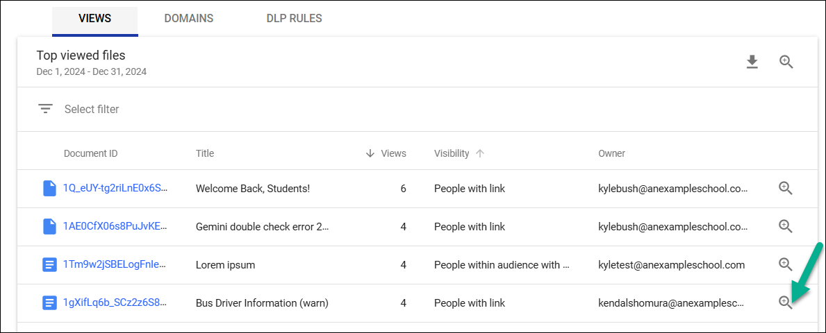The image size is (826, 333).
Task: Switch to the Views tab
Action: [x=94, y=19]
